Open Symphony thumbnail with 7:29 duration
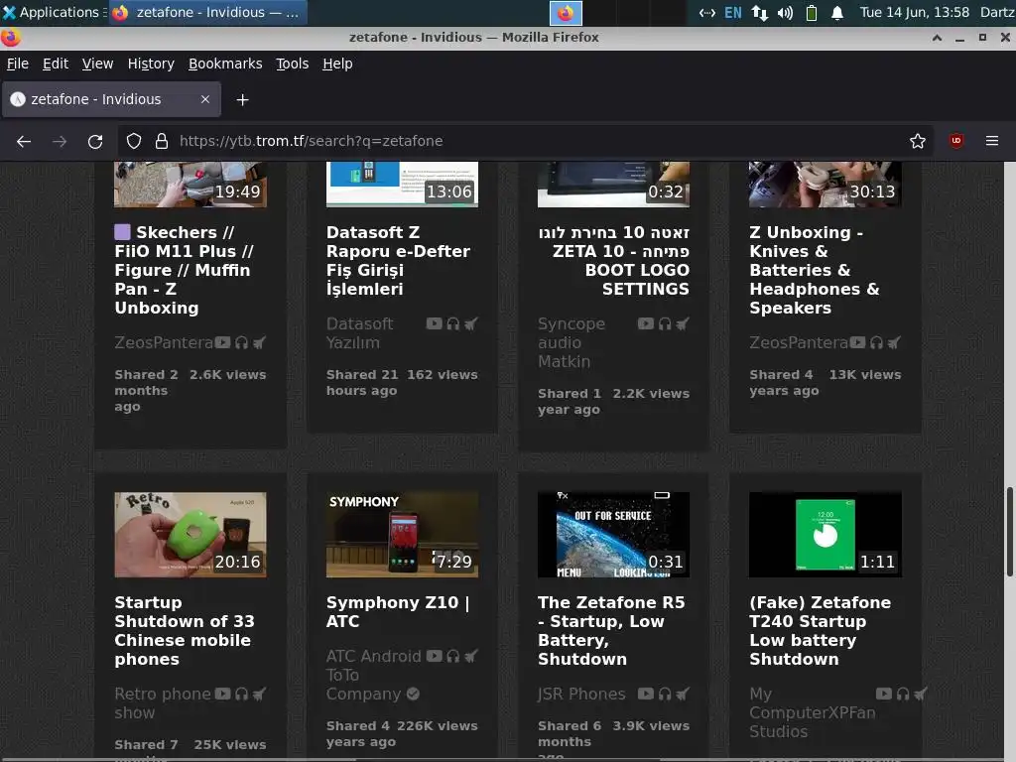Image resolution: width=1016 pixels, height=762 pixels. click(402, 535)
